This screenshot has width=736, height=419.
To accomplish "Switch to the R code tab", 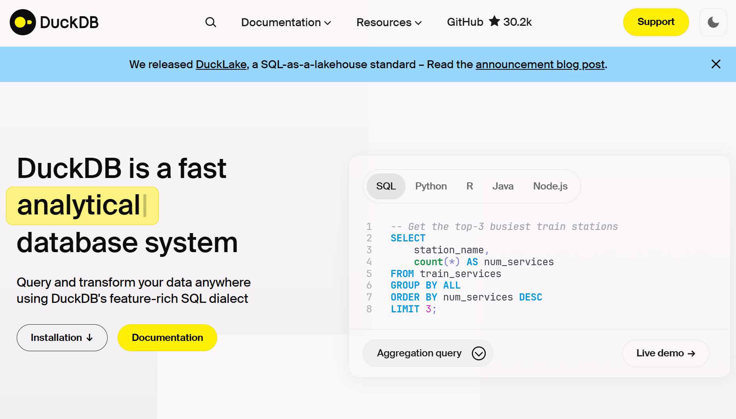I will [469, 186].
